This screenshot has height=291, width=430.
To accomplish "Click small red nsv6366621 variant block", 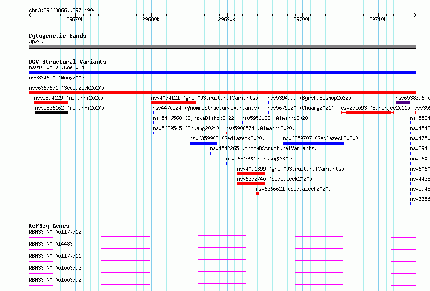I will [258, 194].
